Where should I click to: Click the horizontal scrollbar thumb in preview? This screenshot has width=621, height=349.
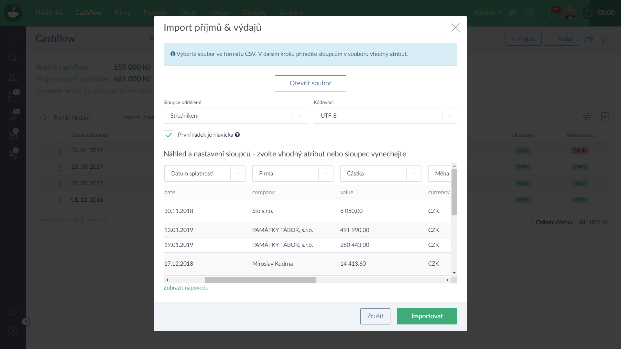pyautogui.click(x=260, y=280)
